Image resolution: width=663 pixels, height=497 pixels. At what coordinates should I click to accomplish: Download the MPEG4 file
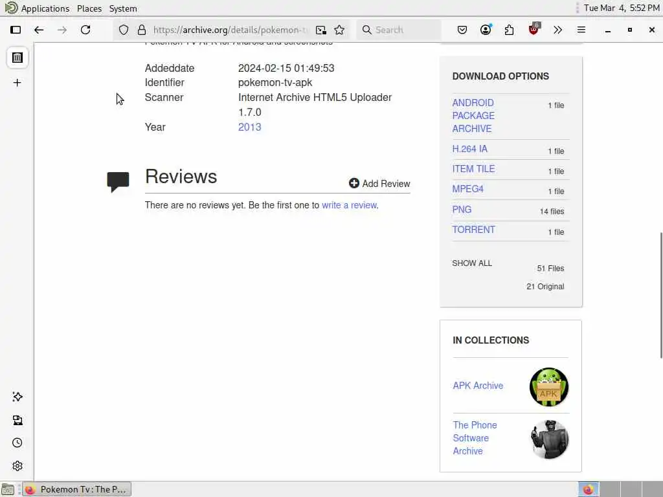[x=467, y=189]
